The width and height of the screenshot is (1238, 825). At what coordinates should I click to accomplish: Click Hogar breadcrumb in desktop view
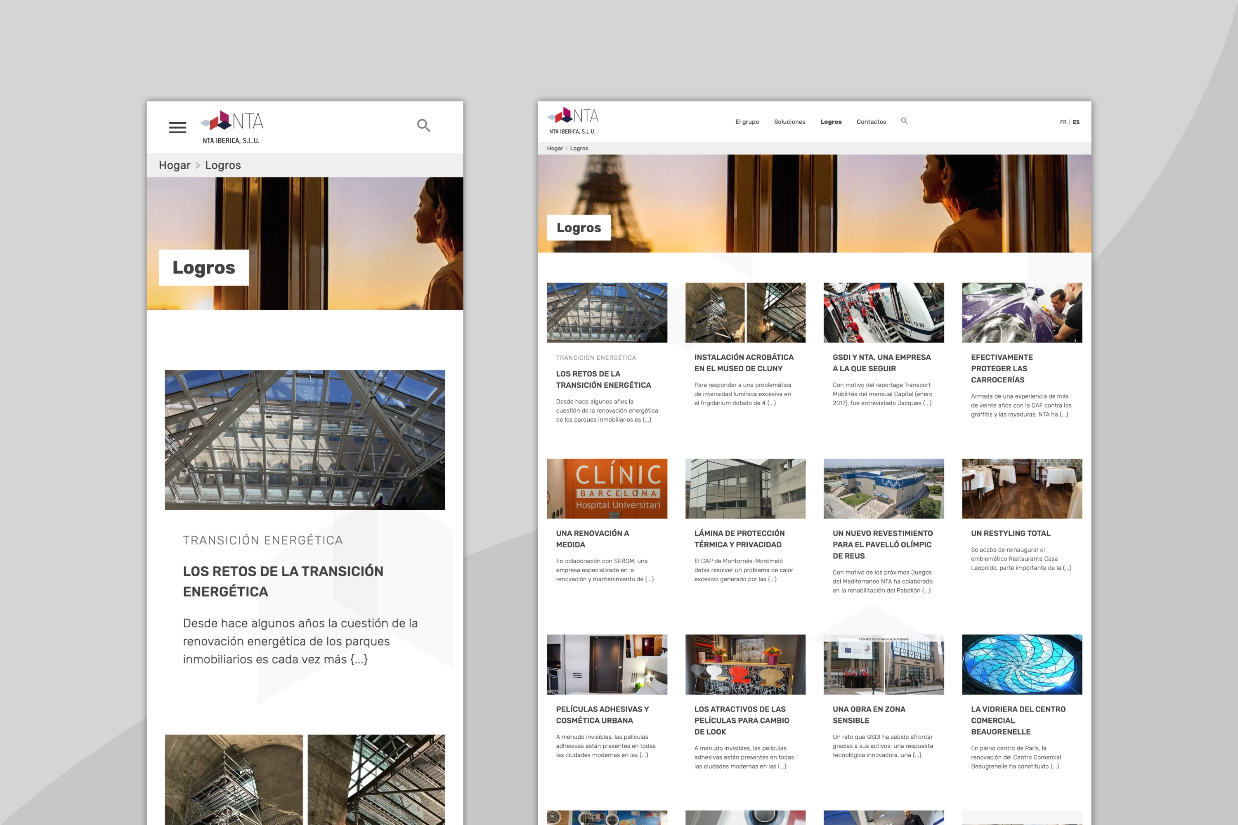coord(555,148)
